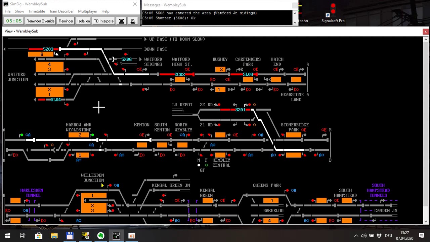Open the floppy disk taskbar app

click(70, 236)
